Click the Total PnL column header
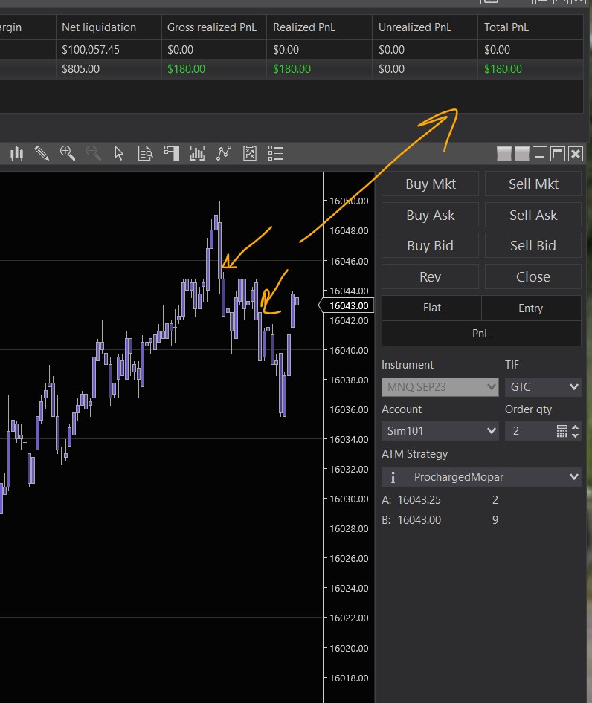The width and height of the screenshot is (592, 703). tap(506, 27)
